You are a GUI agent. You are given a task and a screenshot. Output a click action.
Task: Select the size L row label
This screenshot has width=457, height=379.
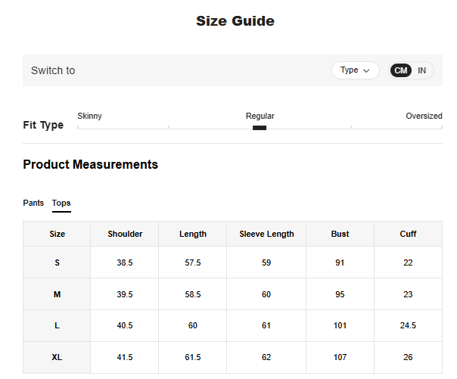[57, 325]
